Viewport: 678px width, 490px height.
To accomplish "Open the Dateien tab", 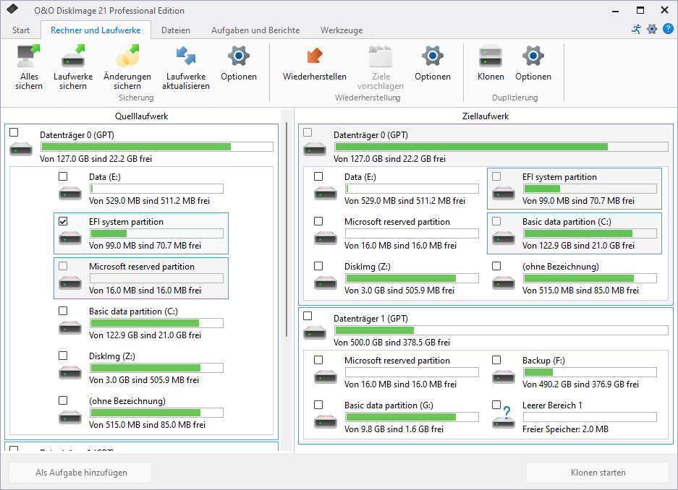I will coord(176,30).
